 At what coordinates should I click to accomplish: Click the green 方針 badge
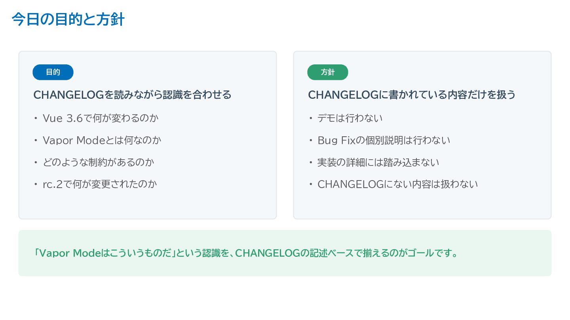pyautogui.click(x=328, y=72)
